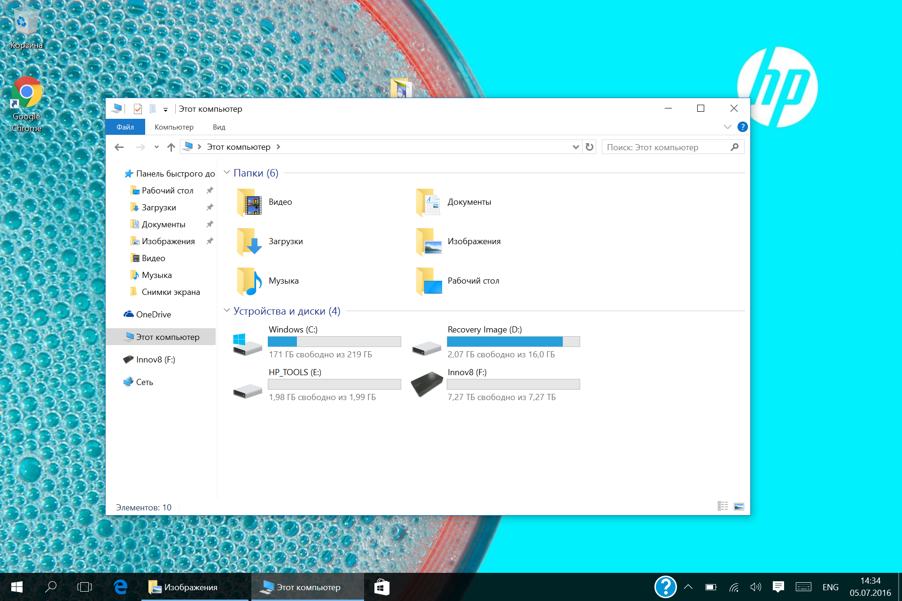Collapse the Папки (6) group
This screenshot has width=902, height=601.
[226, 172]
